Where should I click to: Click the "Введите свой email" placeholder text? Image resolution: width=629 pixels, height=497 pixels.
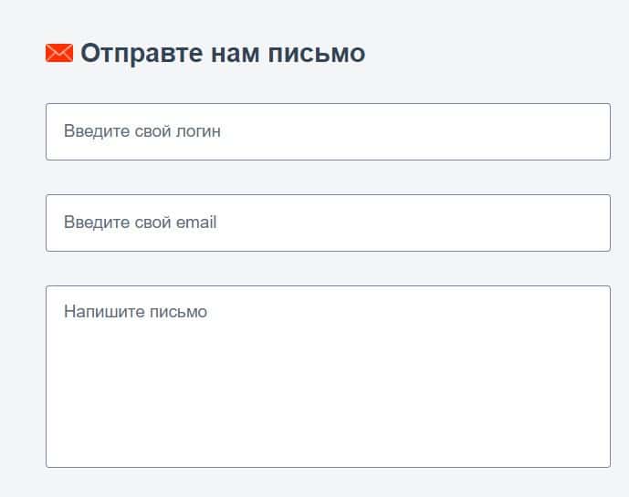[x=140, y=223]
